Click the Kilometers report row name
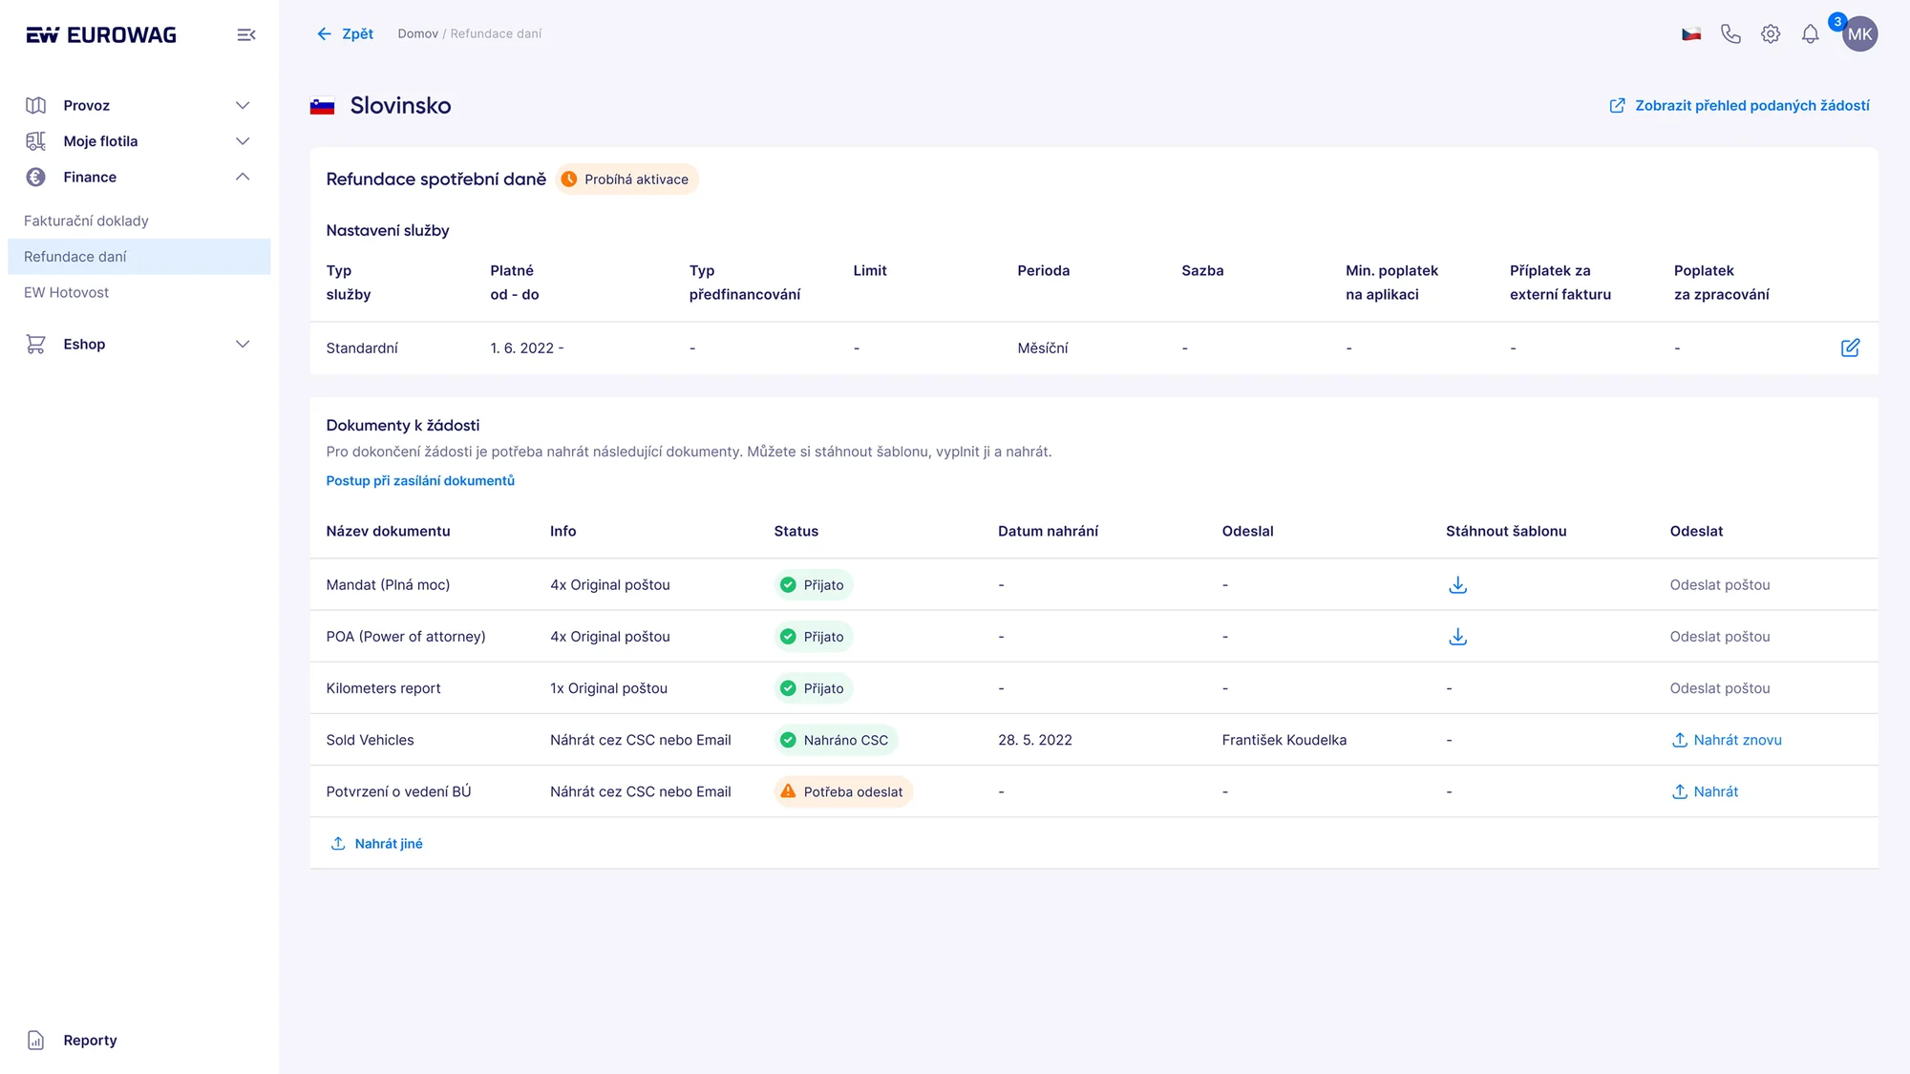1910x1074 pixels. [383, 688]
